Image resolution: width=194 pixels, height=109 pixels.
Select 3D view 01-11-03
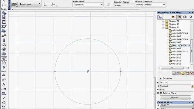point(176,36)
